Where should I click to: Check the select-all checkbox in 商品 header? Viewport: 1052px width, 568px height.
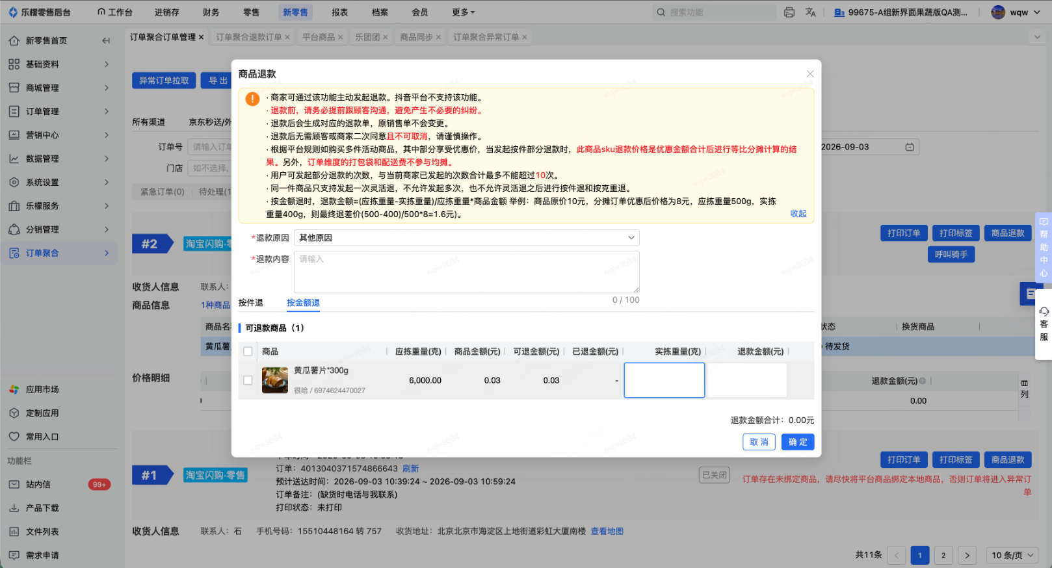[248, 351]
